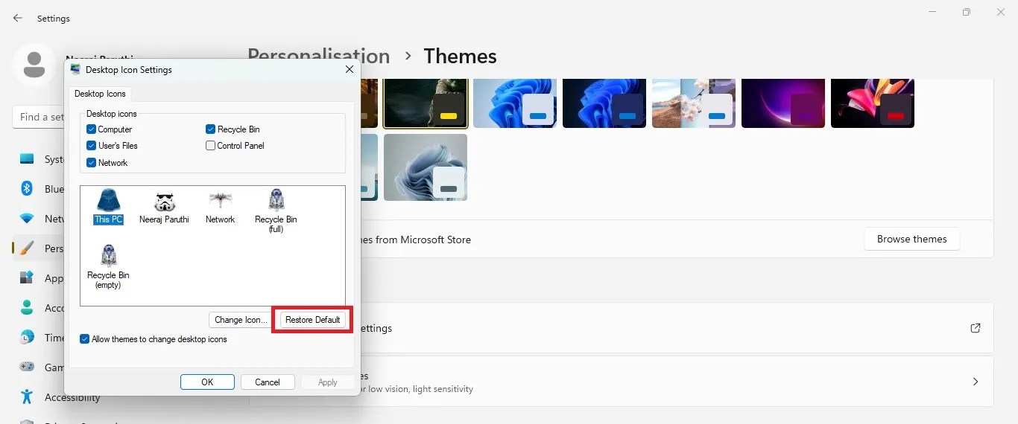Open Accessibility via figure icon

[x=27, y=396]
